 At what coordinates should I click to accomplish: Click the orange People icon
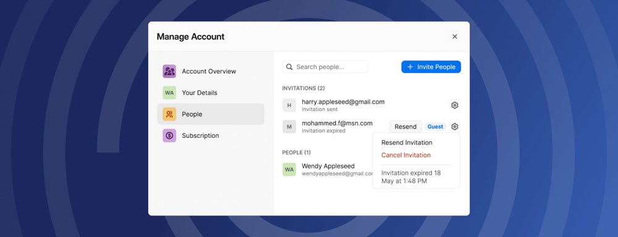pos(169,114)
